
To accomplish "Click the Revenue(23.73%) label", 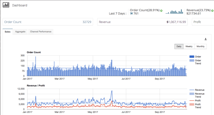I will click(x=199, y=10).
